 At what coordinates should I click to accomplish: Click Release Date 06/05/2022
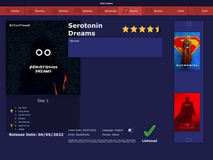(36, 135)
